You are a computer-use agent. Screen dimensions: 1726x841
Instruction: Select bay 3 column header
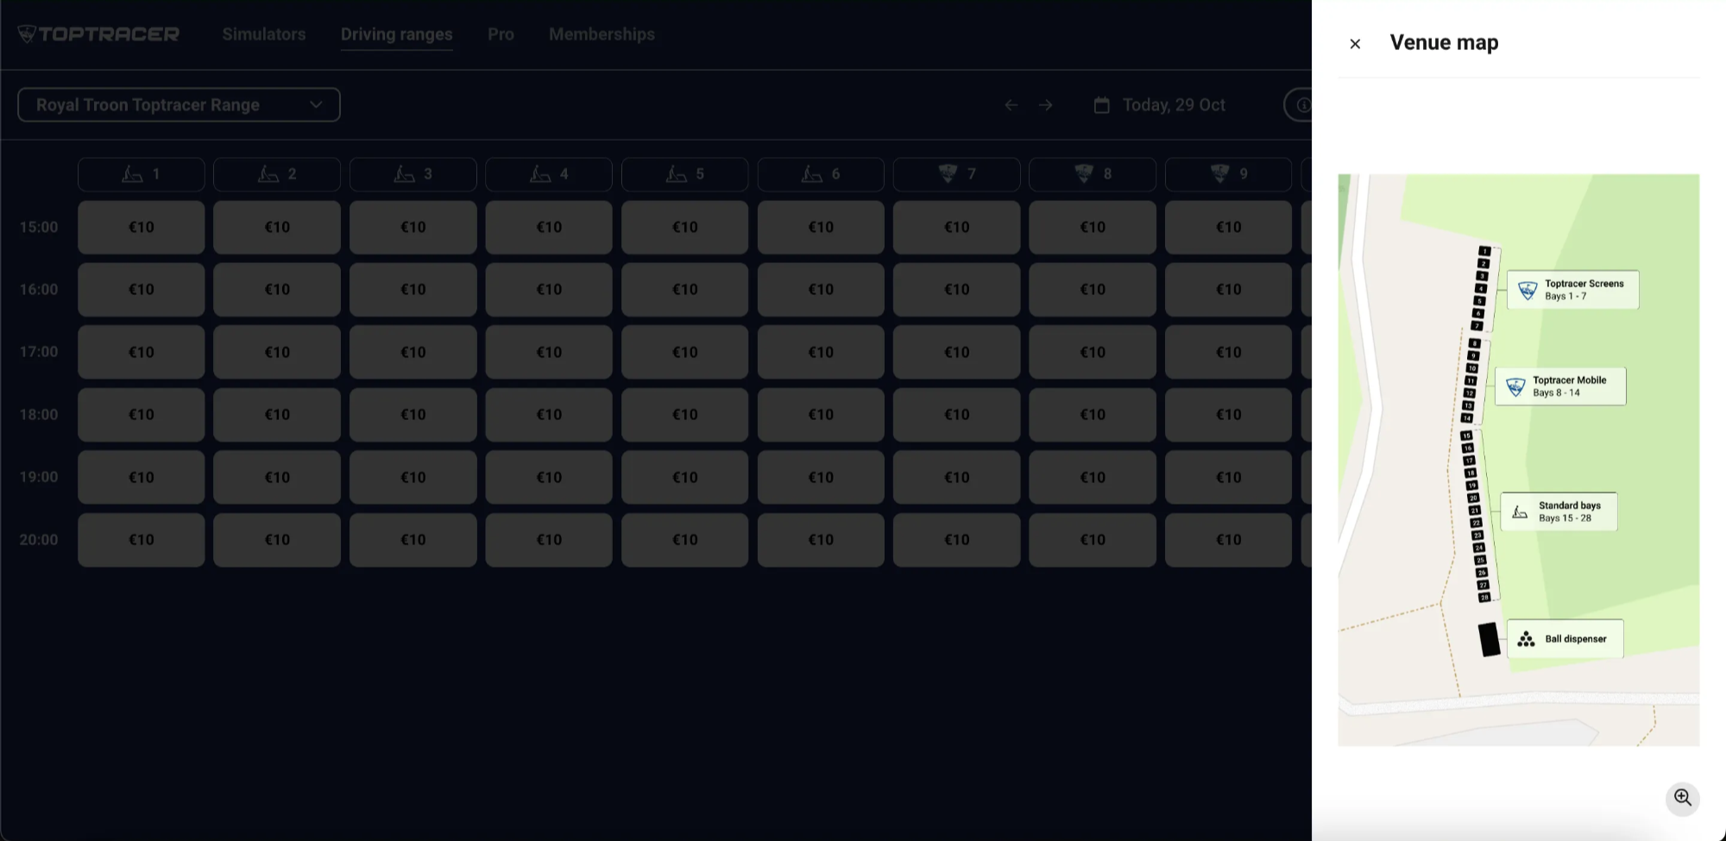coord(413,174)
